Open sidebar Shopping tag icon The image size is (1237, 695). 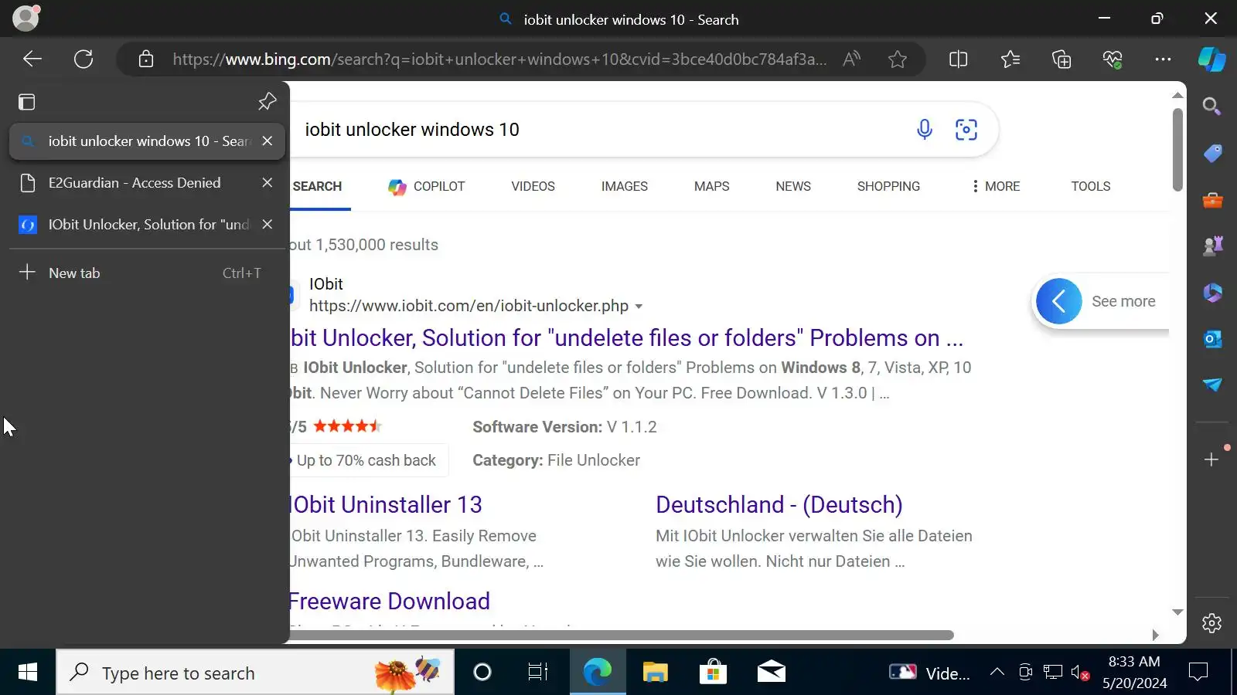[1211, 153]
